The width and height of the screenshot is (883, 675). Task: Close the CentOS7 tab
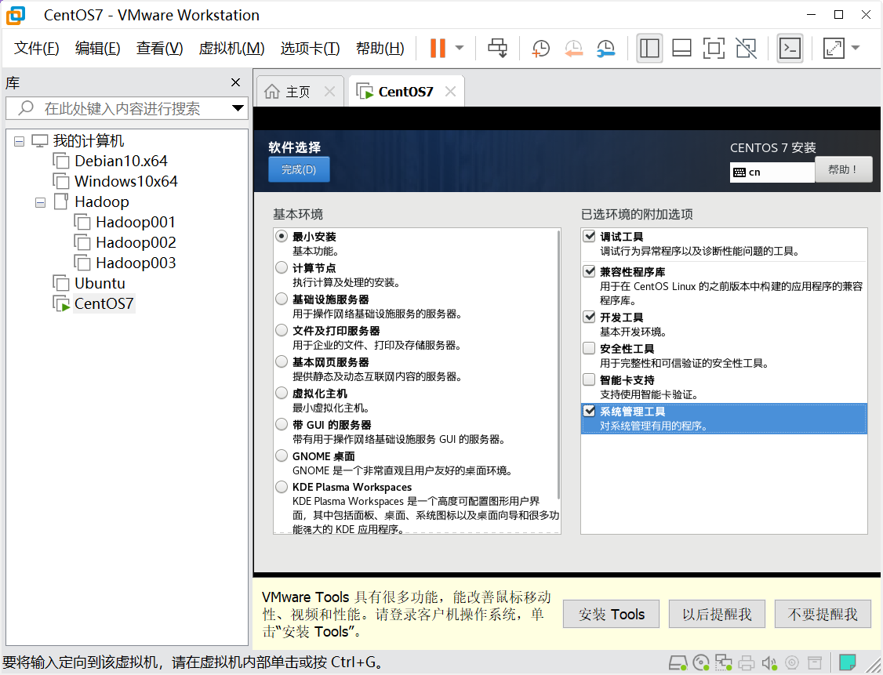tap(450, 91)
